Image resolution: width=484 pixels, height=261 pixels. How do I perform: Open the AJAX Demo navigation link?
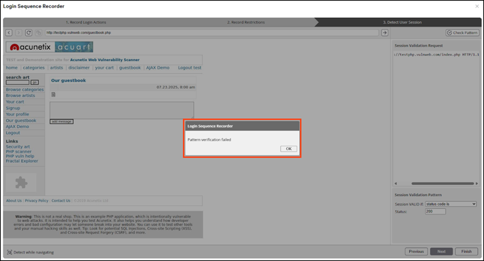pos(17,126)
